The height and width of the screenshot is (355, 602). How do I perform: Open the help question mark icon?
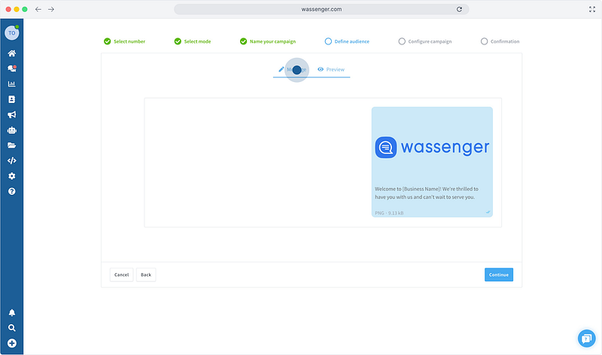click(x=11, y=191)
